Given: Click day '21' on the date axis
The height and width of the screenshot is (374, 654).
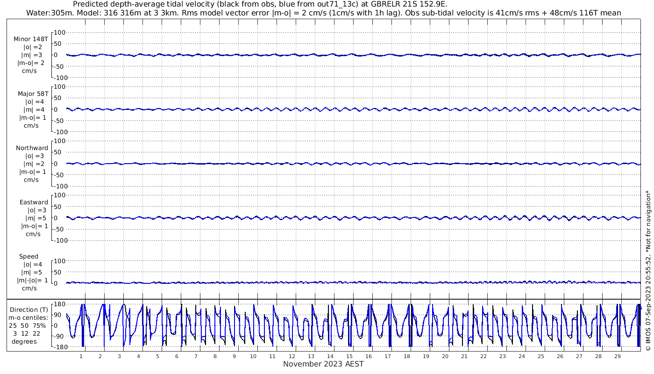Looking at the screenshot, I should tap(464, 356).
